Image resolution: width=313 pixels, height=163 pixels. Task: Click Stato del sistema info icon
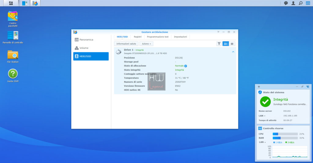(x=260, y=92)
